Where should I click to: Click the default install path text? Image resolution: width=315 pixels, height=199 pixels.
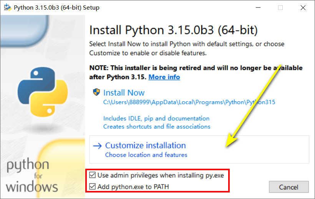189,102
